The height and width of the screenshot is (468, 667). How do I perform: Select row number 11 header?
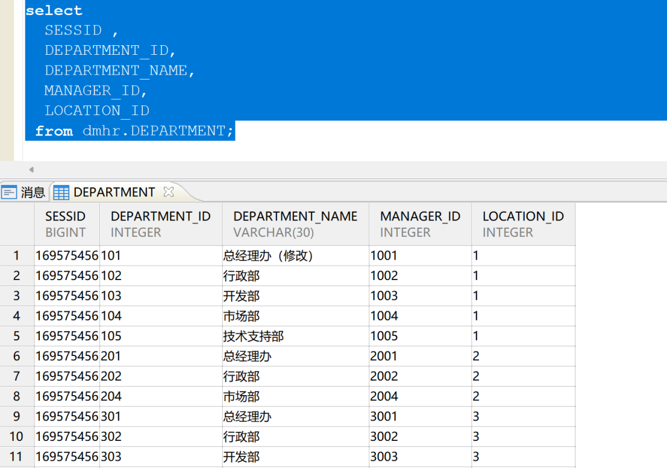click(x=17, y=457)
